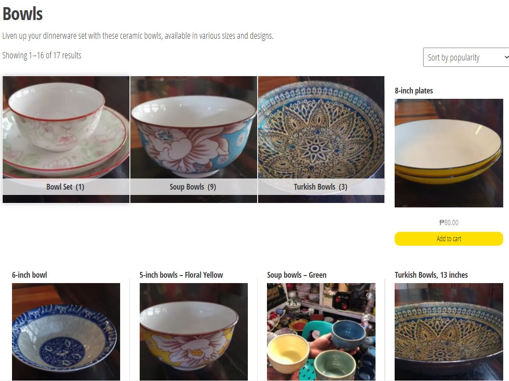The image size is (509, 381).
Task: View the blue 6-inch bowl photo
Action: [66, 332]
